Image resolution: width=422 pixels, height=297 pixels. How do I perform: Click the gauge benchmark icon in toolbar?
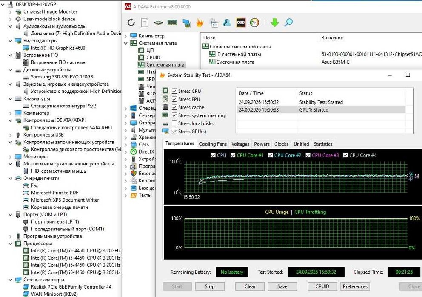(254, 22)
